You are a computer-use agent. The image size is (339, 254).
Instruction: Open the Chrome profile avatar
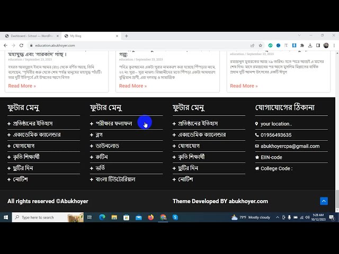(326, 46)
